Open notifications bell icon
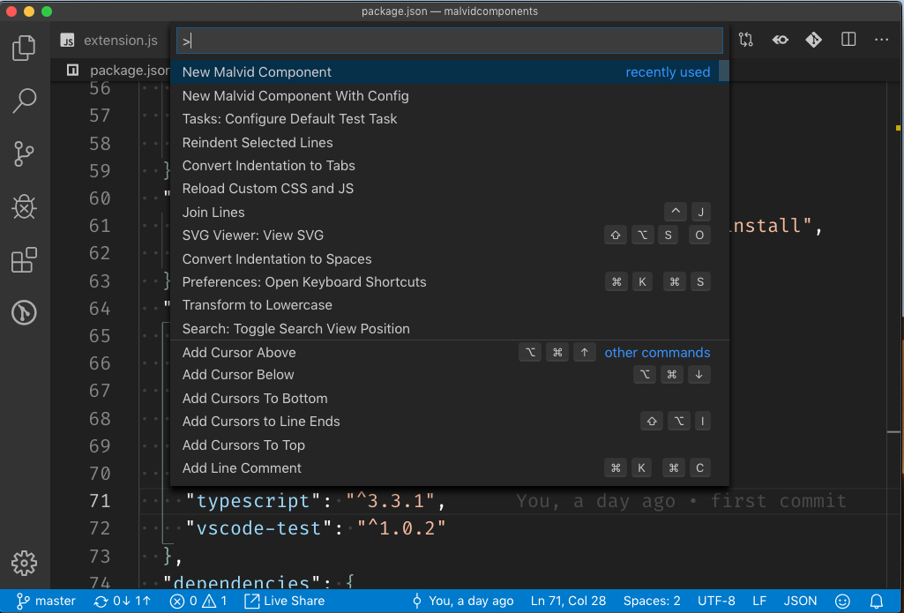This screenshot has height=613, width=904. [x=877, y=601]
